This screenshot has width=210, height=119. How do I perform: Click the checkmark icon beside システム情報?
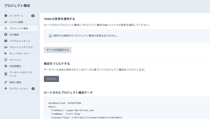click(6, 22)
